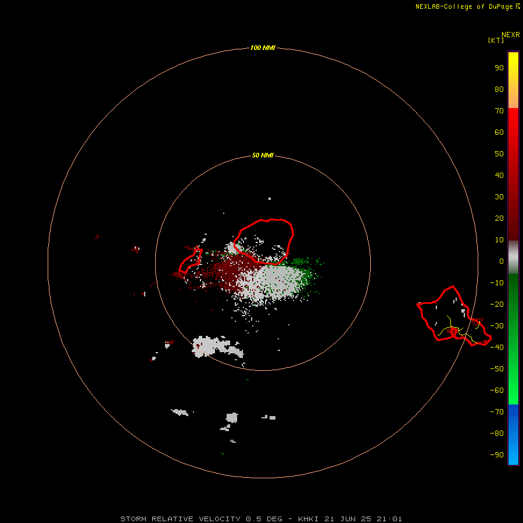This screenshot has height=523, width=523.
Task: Click the -90 value on the velocity scale
Action: coord(497,455)
